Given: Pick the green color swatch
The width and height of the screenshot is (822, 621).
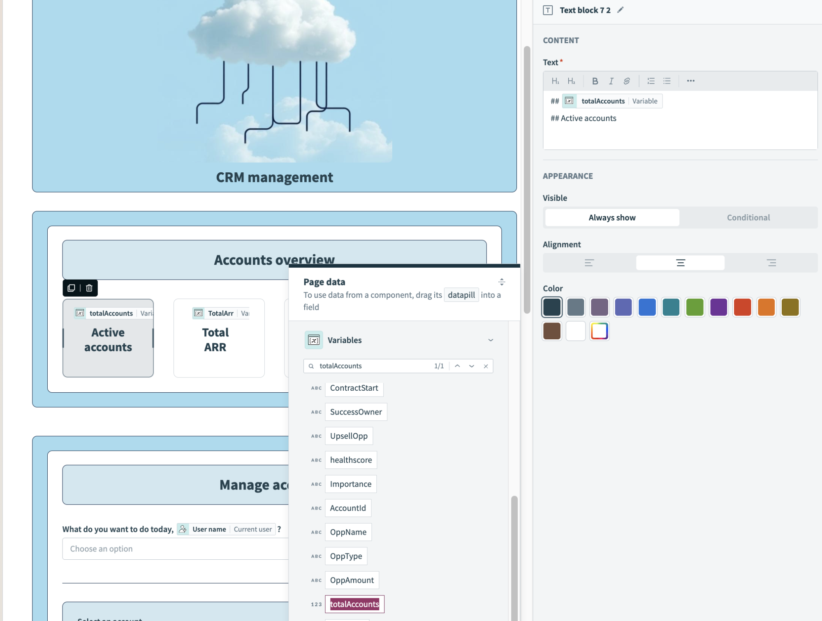Looking at the screenshot, I should [695, 307].
